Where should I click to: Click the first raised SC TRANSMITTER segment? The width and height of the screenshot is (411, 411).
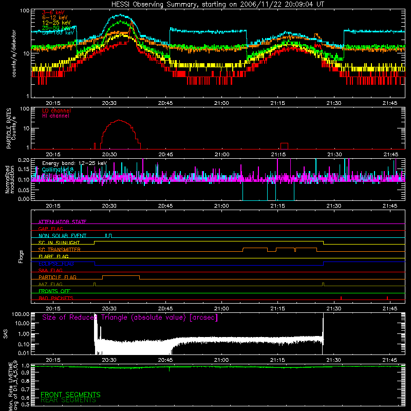pos(255,248)
